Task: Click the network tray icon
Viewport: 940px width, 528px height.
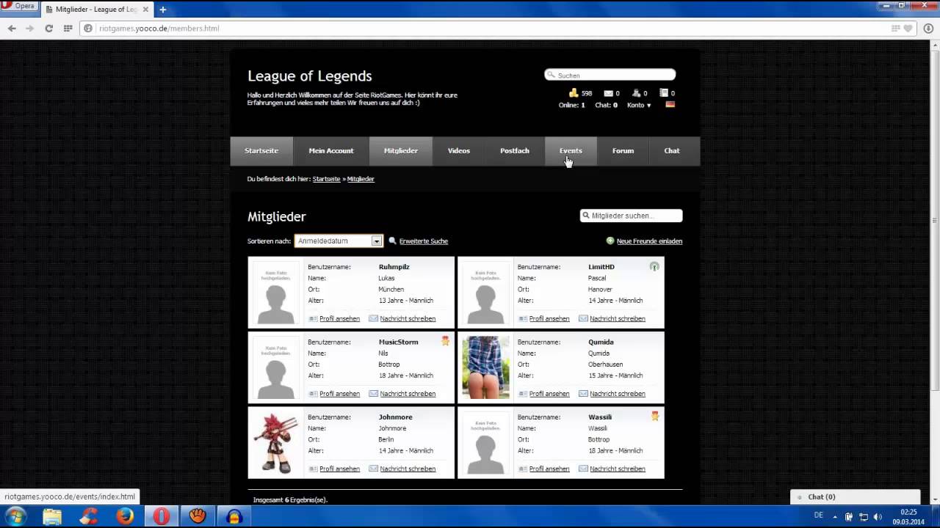Action: (x=864, y=516)
